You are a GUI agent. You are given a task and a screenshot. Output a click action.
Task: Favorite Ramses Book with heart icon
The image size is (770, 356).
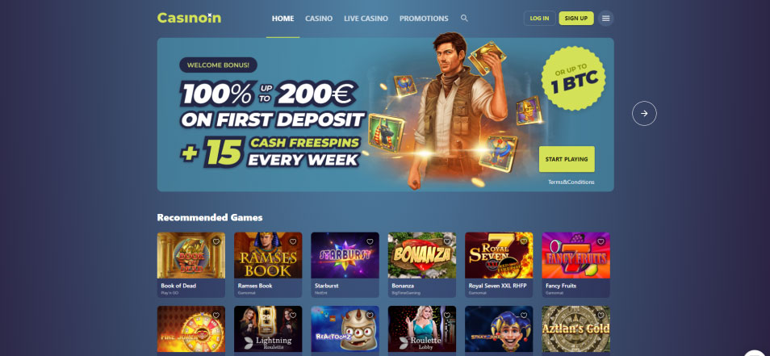coord(293,241)
